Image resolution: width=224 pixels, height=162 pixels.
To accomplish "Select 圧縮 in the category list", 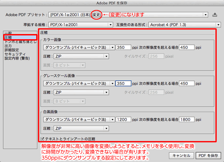I will 20,37.
